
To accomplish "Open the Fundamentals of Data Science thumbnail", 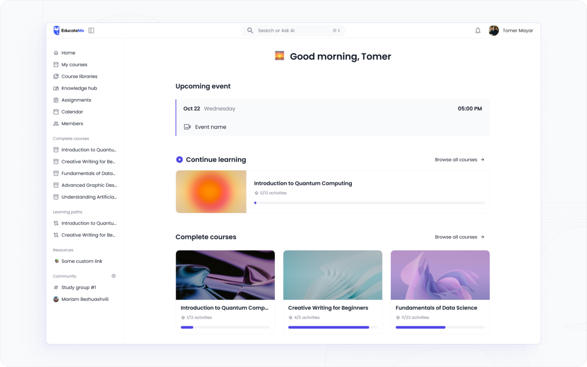I will 440,275.
